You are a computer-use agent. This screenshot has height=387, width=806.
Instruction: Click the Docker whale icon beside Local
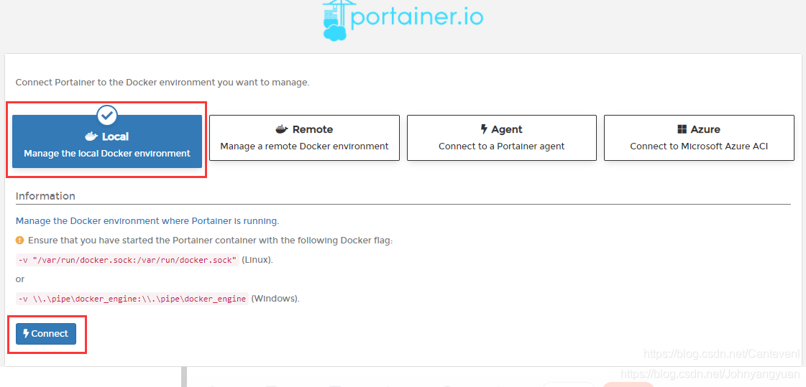pos(91,136)
